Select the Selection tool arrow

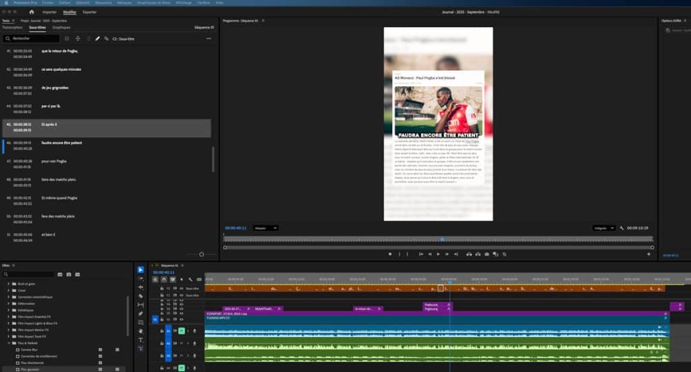(140, 270)
